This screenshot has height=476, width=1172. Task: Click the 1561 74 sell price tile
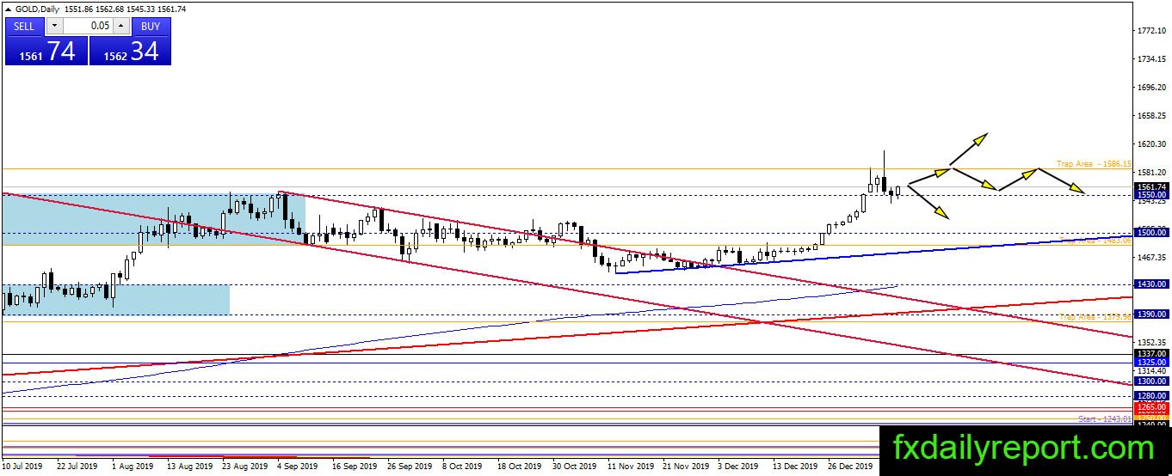coord(46,51)
